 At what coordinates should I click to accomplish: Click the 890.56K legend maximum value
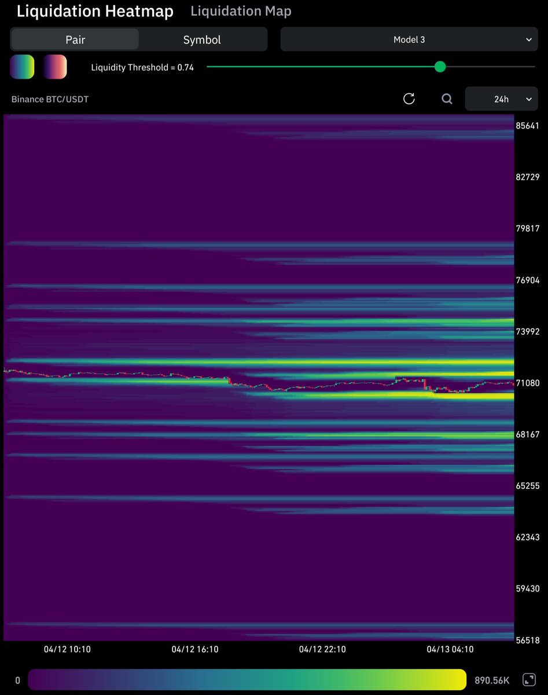tap(491, 681)
